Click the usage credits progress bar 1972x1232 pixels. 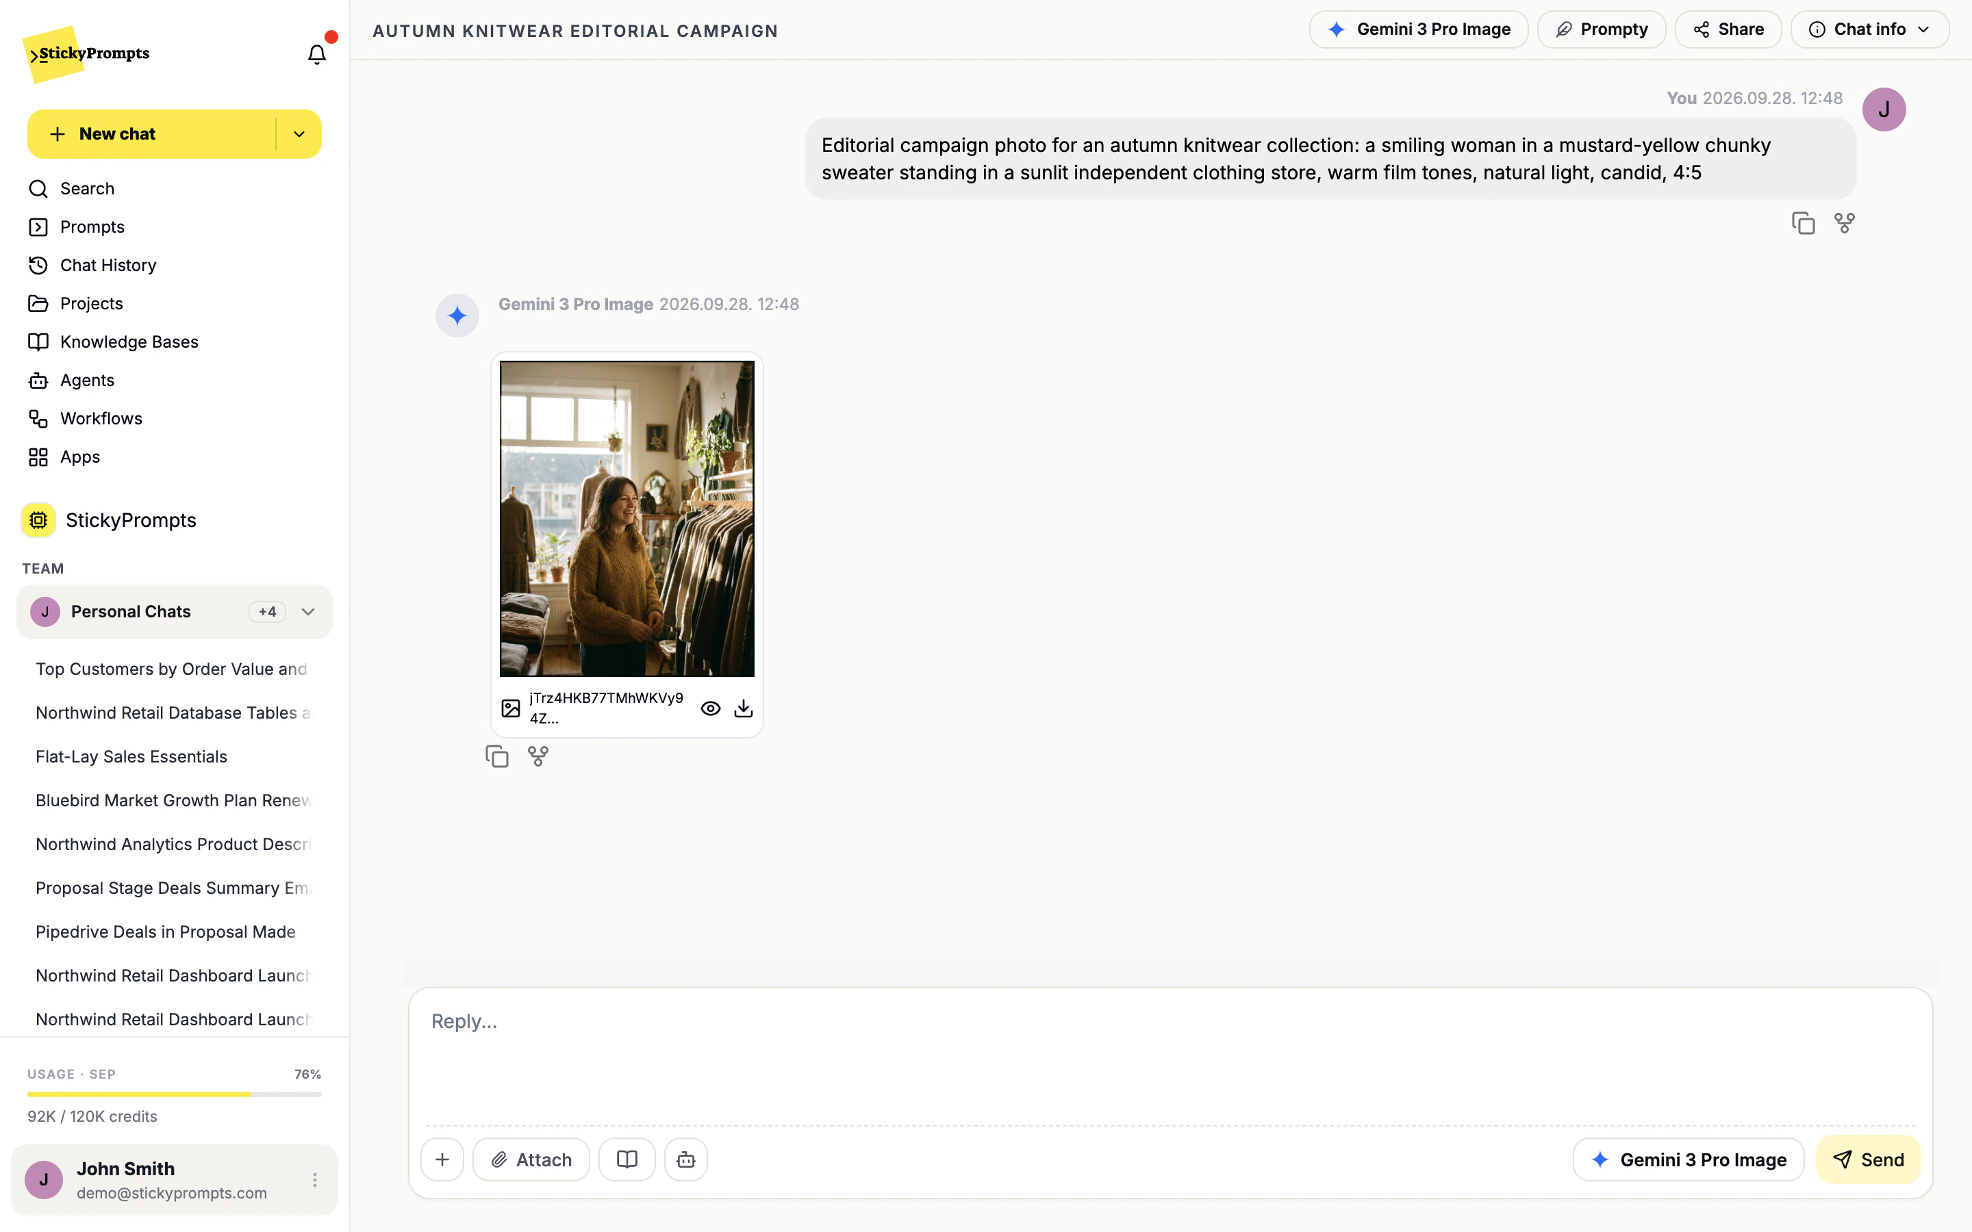tap(175, 1094)
